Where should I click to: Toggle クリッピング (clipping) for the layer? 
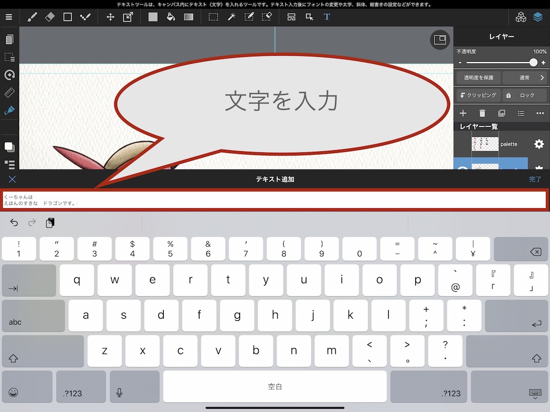click(x=478, y=95)
